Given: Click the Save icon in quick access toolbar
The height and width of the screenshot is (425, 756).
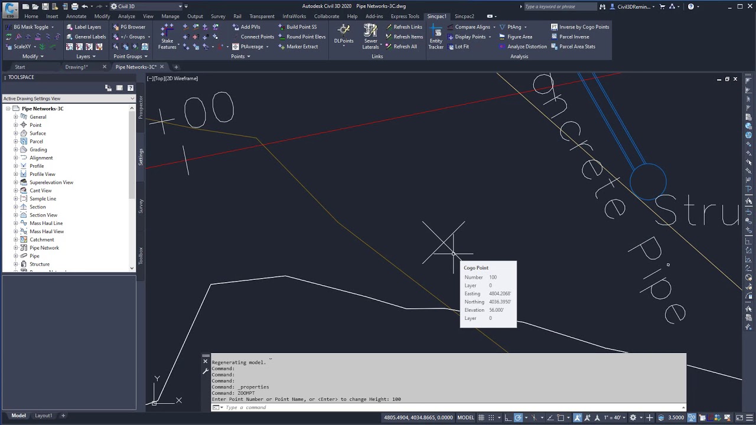Looking at the screenshot, I should [45, 6].
